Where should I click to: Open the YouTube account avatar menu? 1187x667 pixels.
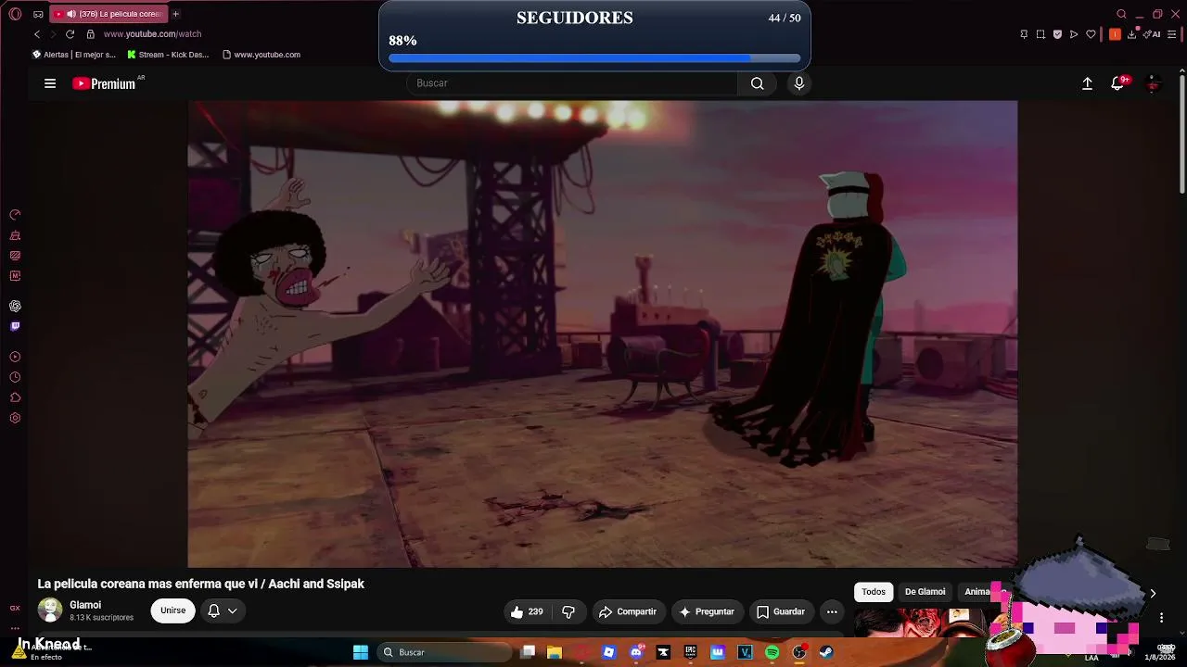point(1153,83)
